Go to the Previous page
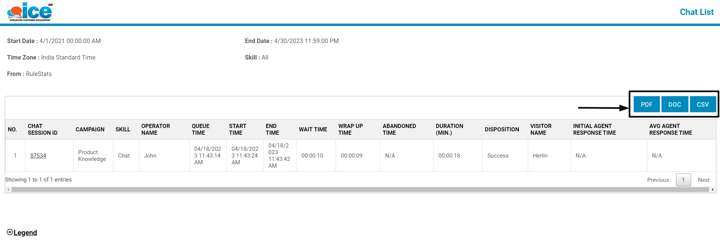720x244 pixels. [x=658, y=180]
